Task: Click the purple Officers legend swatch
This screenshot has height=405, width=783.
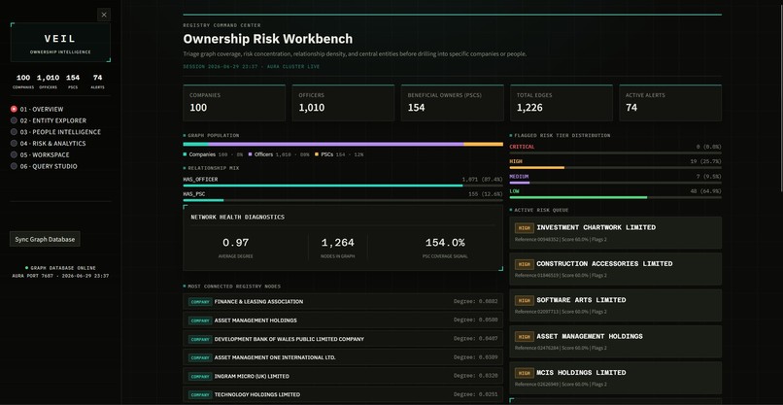Action: pyautogui.click(x=251, y=154)
